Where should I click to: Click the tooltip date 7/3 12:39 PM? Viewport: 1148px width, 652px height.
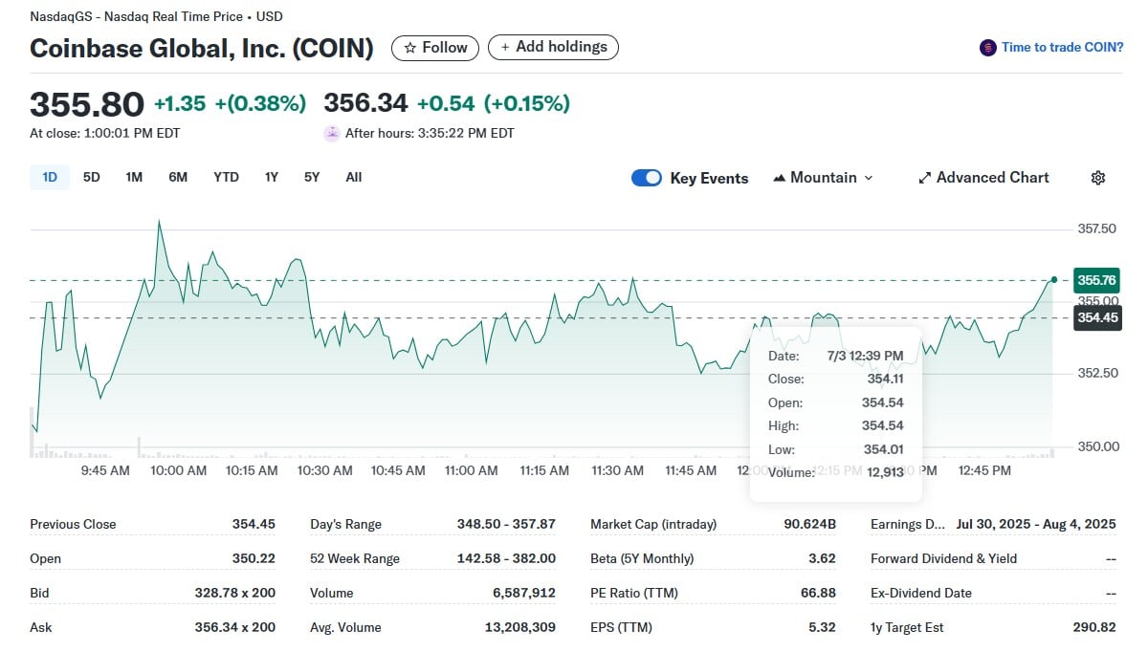point(866,356)
